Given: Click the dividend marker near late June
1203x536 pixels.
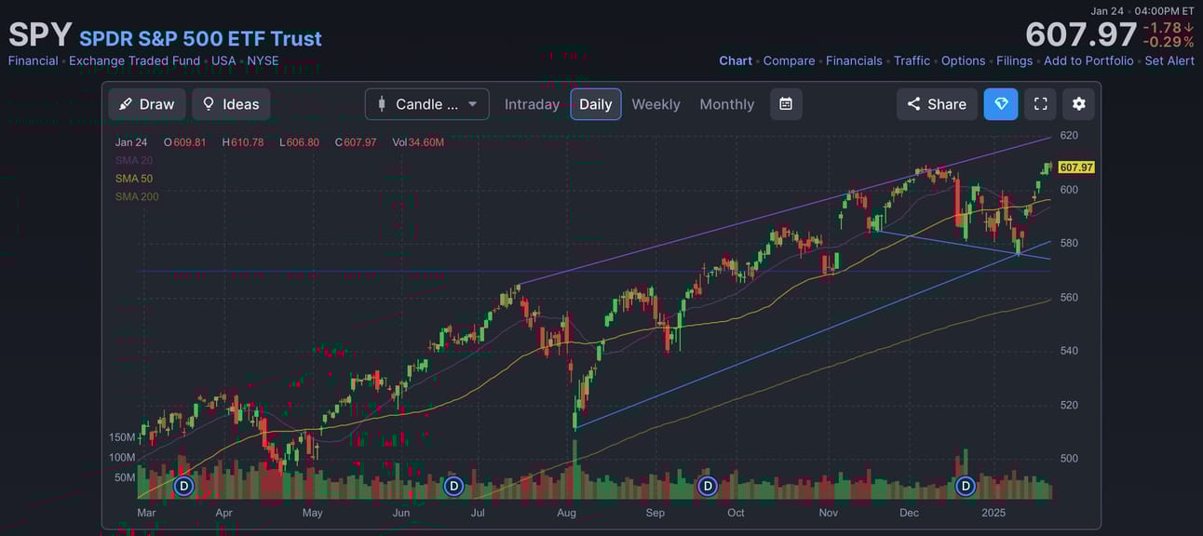Looking at the screenshot, I should (x=453, y=486).
